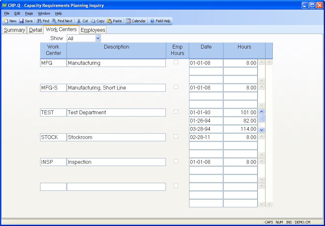The image size is (325, 226).
Task: Click the 114.00 hours cell
Action: point(240,129)
